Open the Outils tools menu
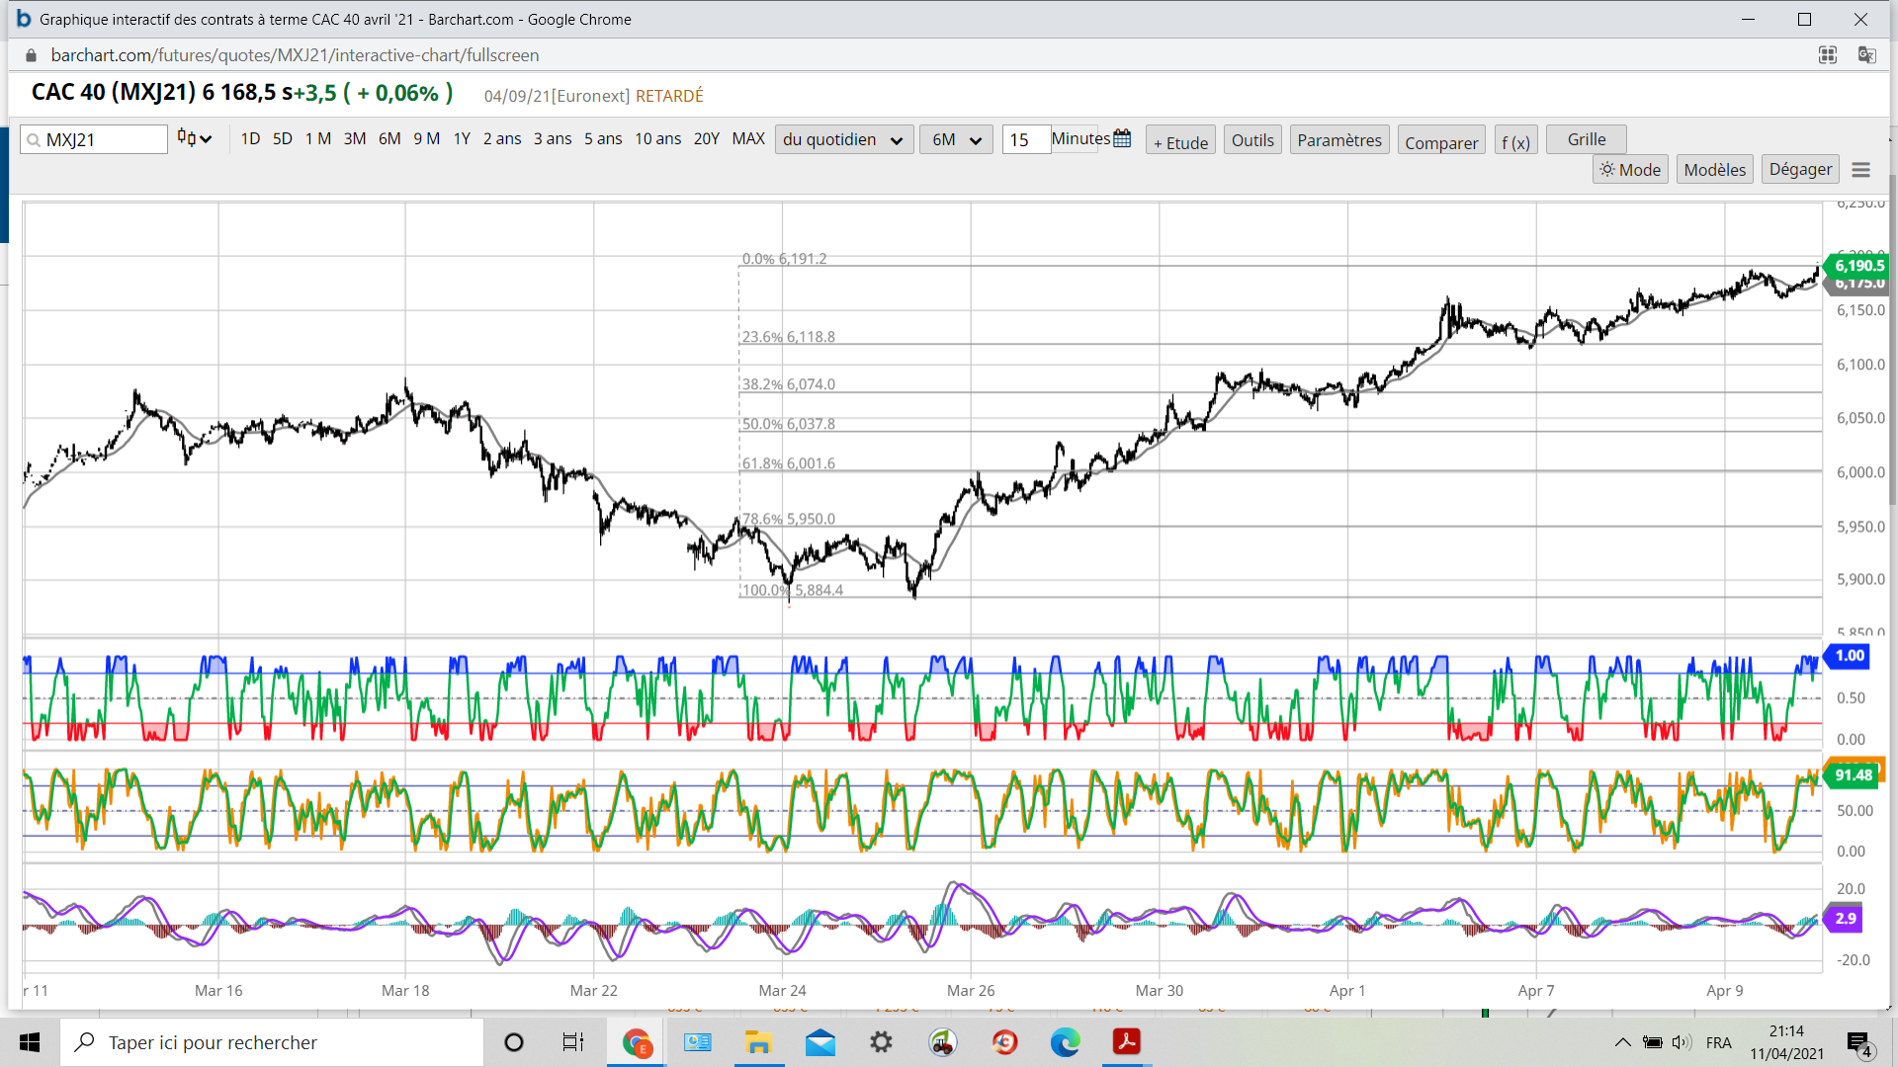Image resolution: width=1898 pixels, height=1067 pixels. coord(1252,140)
